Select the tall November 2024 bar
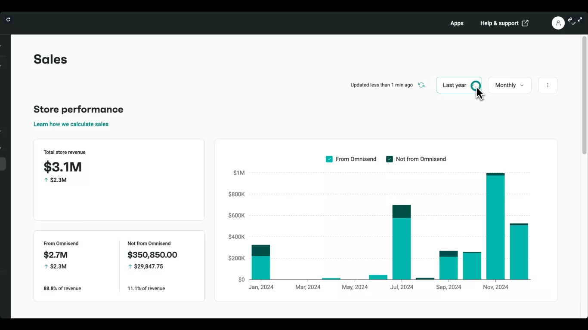588x330 pixels. pos(495,223)
